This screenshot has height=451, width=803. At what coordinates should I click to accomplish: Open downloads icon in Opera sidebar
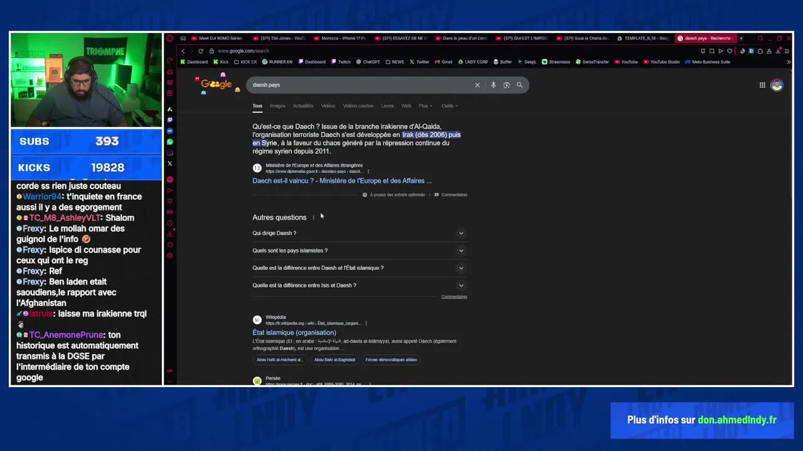(169, 234)
